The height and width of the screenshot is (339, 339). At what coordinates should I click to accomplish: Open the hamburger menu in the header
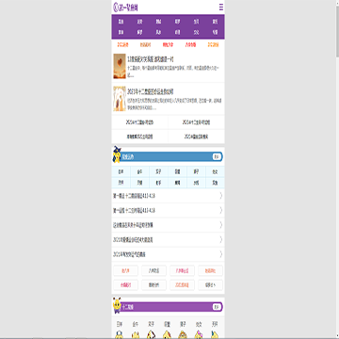tap(221, 7)
